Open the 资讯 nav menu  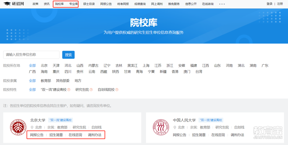47,4
